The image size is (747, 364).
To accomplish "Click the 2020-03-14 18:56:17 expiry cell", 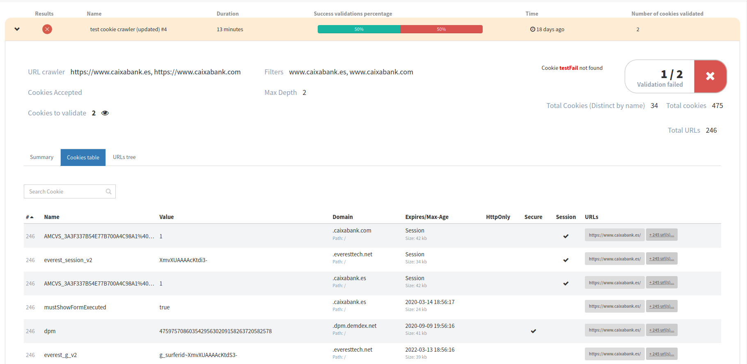I will pos(430,302).
